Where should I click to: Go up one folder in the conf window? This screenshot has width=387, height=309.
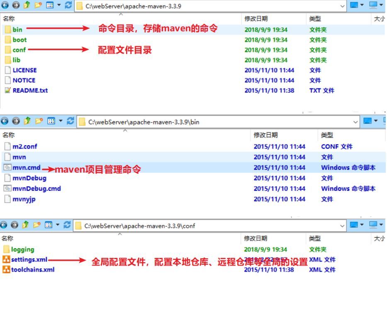point(25,225)
